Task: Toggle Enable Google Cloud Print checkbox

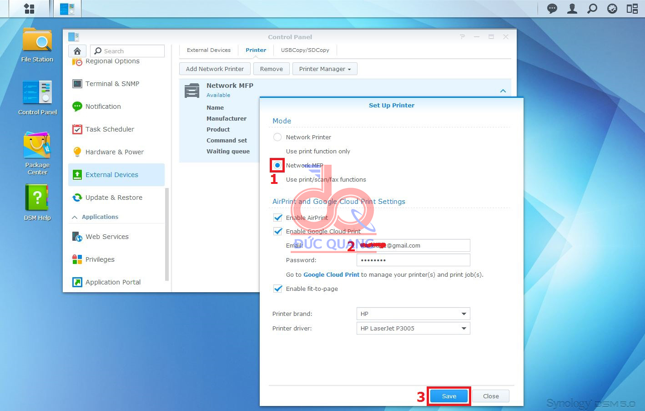Action: 277,231
